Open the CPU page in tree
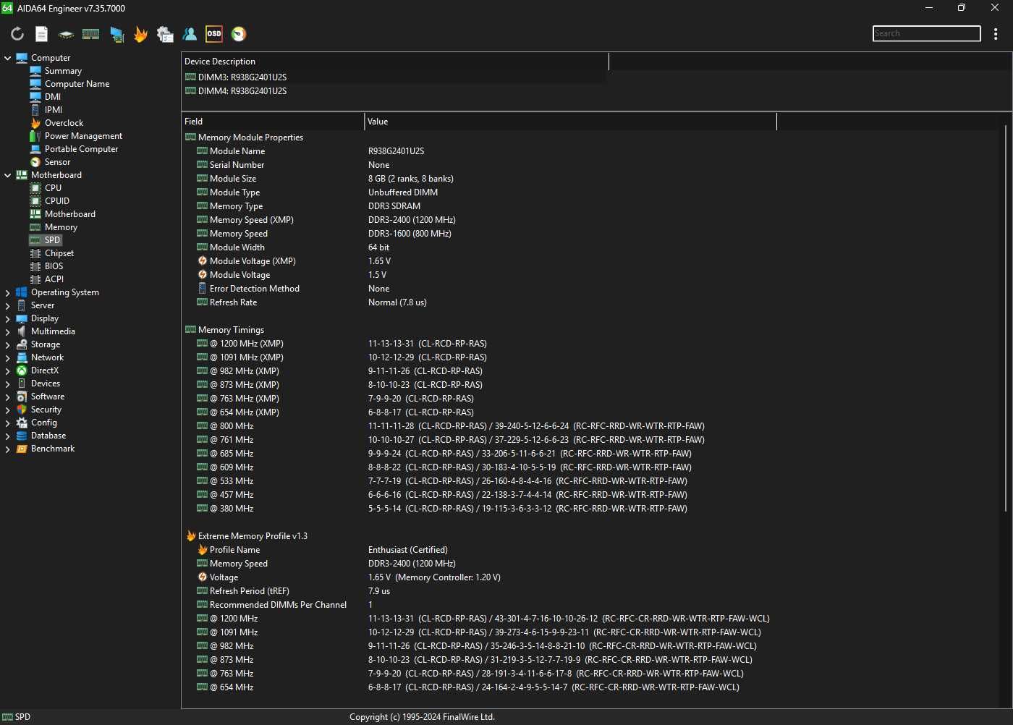 [53, 188]
